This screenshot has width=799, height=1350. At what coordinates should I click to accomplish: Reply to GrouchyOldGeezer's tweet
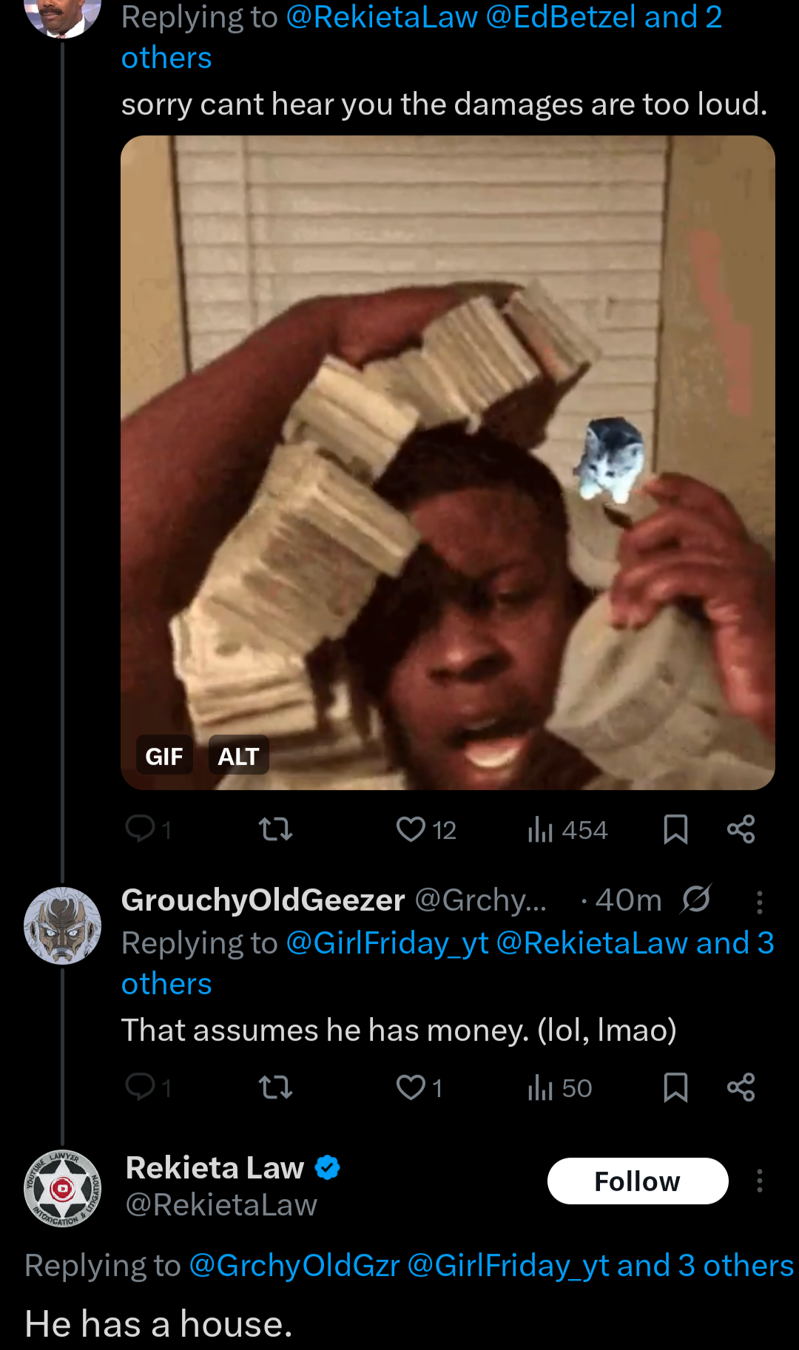(148, 1087)
